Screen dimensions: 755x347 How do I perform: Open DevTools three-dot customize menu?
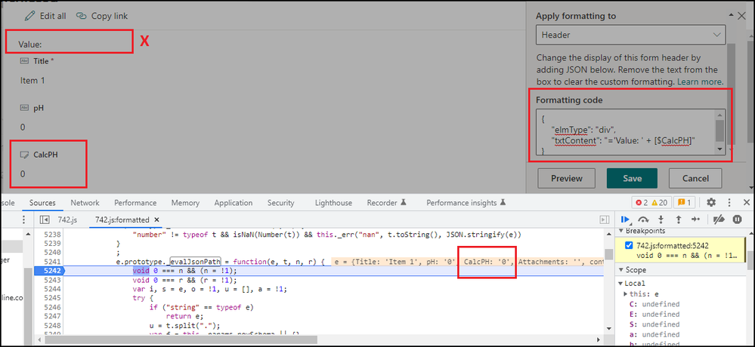pos(729,202)
